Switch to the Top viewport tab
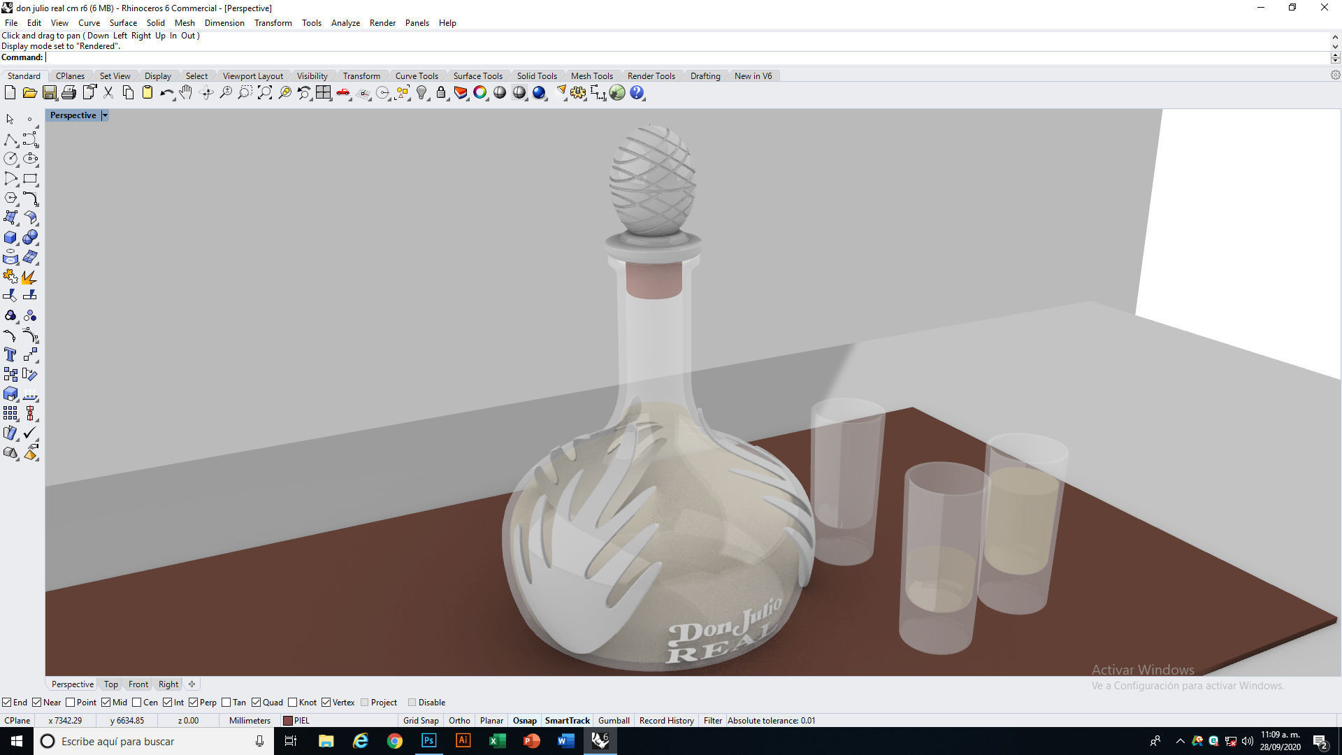Screen dimensions: 1342x755 111,684
